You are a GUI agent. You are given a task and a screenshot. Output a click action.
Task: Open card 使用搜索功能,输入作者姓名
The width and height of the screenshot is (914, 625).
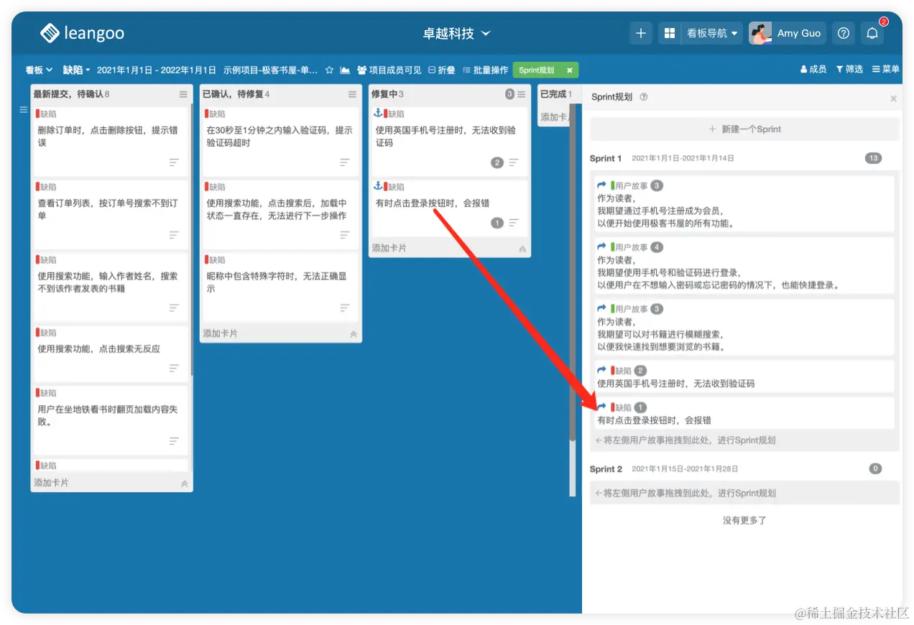pyautogui.click(x=109, y=287)
